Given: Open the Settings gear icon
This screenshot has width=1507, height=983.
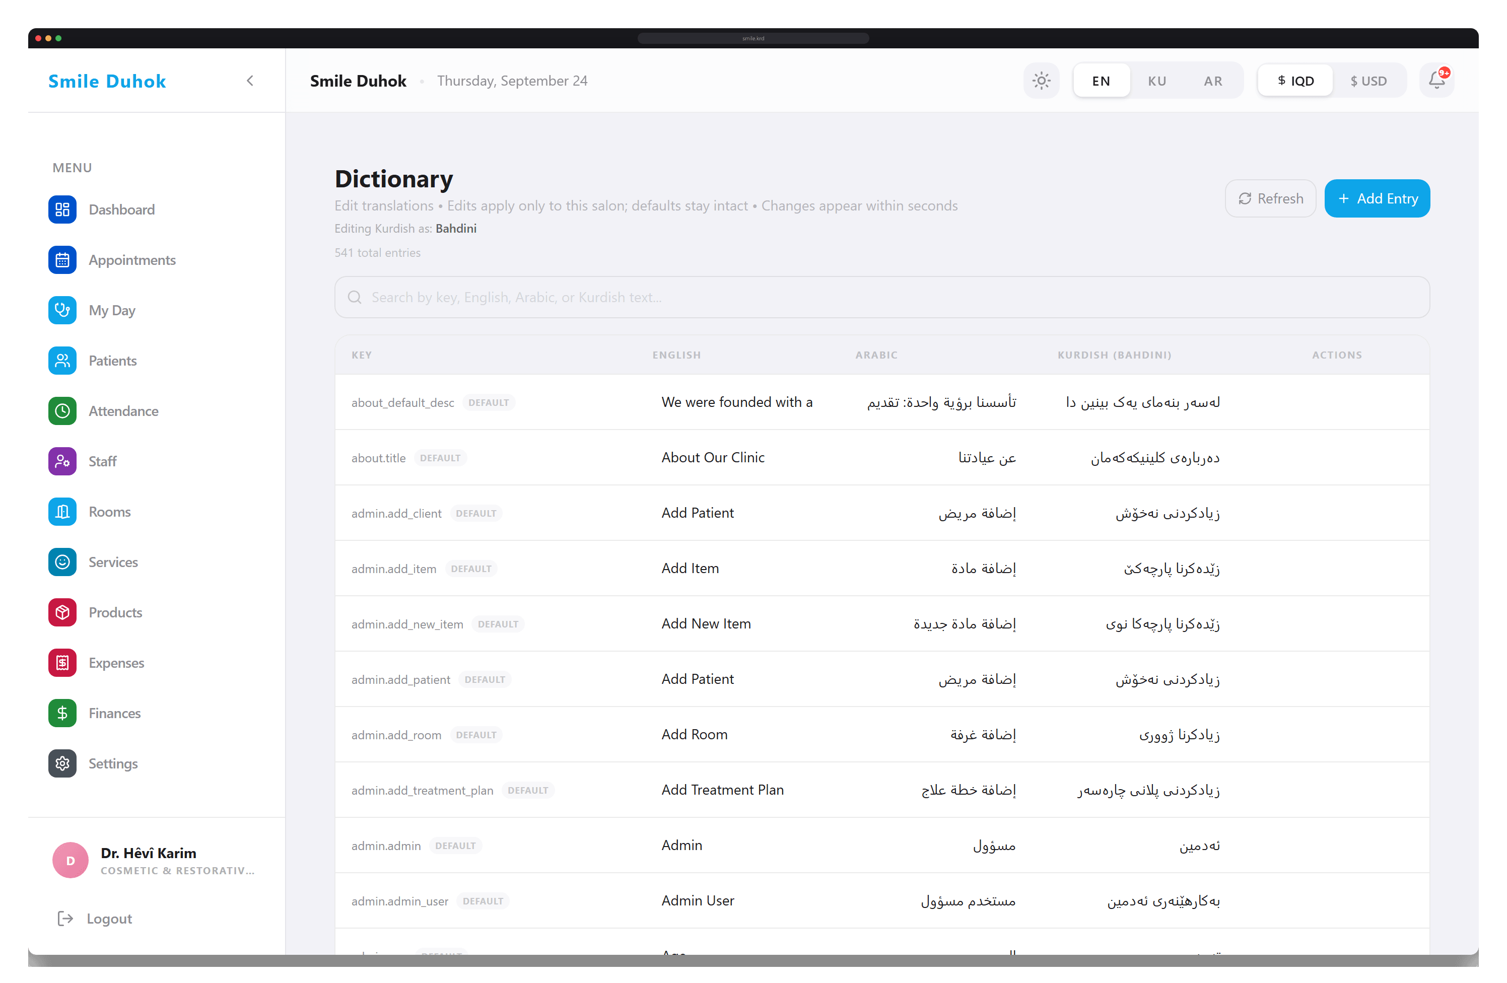Looking at the screenshot, I should click(62, 763).
